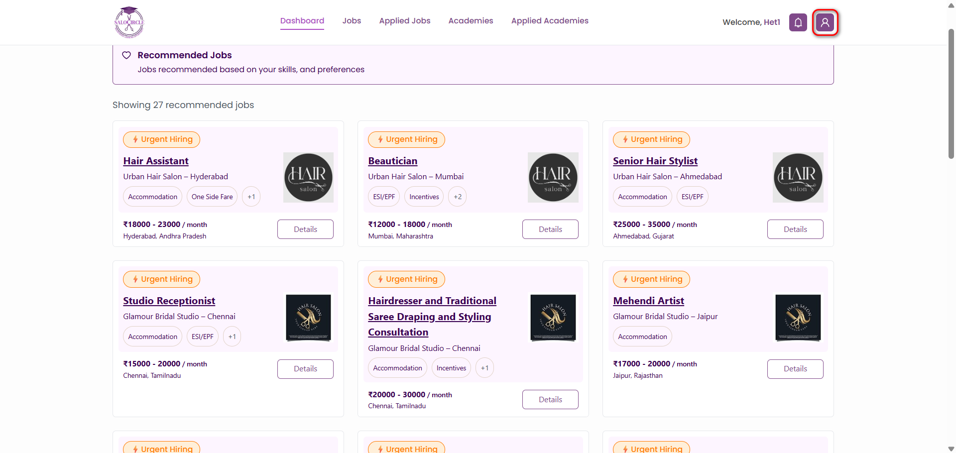Click Urgent Hiring badge on Mehendi Artist
This screenshot has height=453, width=956.
[x=651, y=279]
